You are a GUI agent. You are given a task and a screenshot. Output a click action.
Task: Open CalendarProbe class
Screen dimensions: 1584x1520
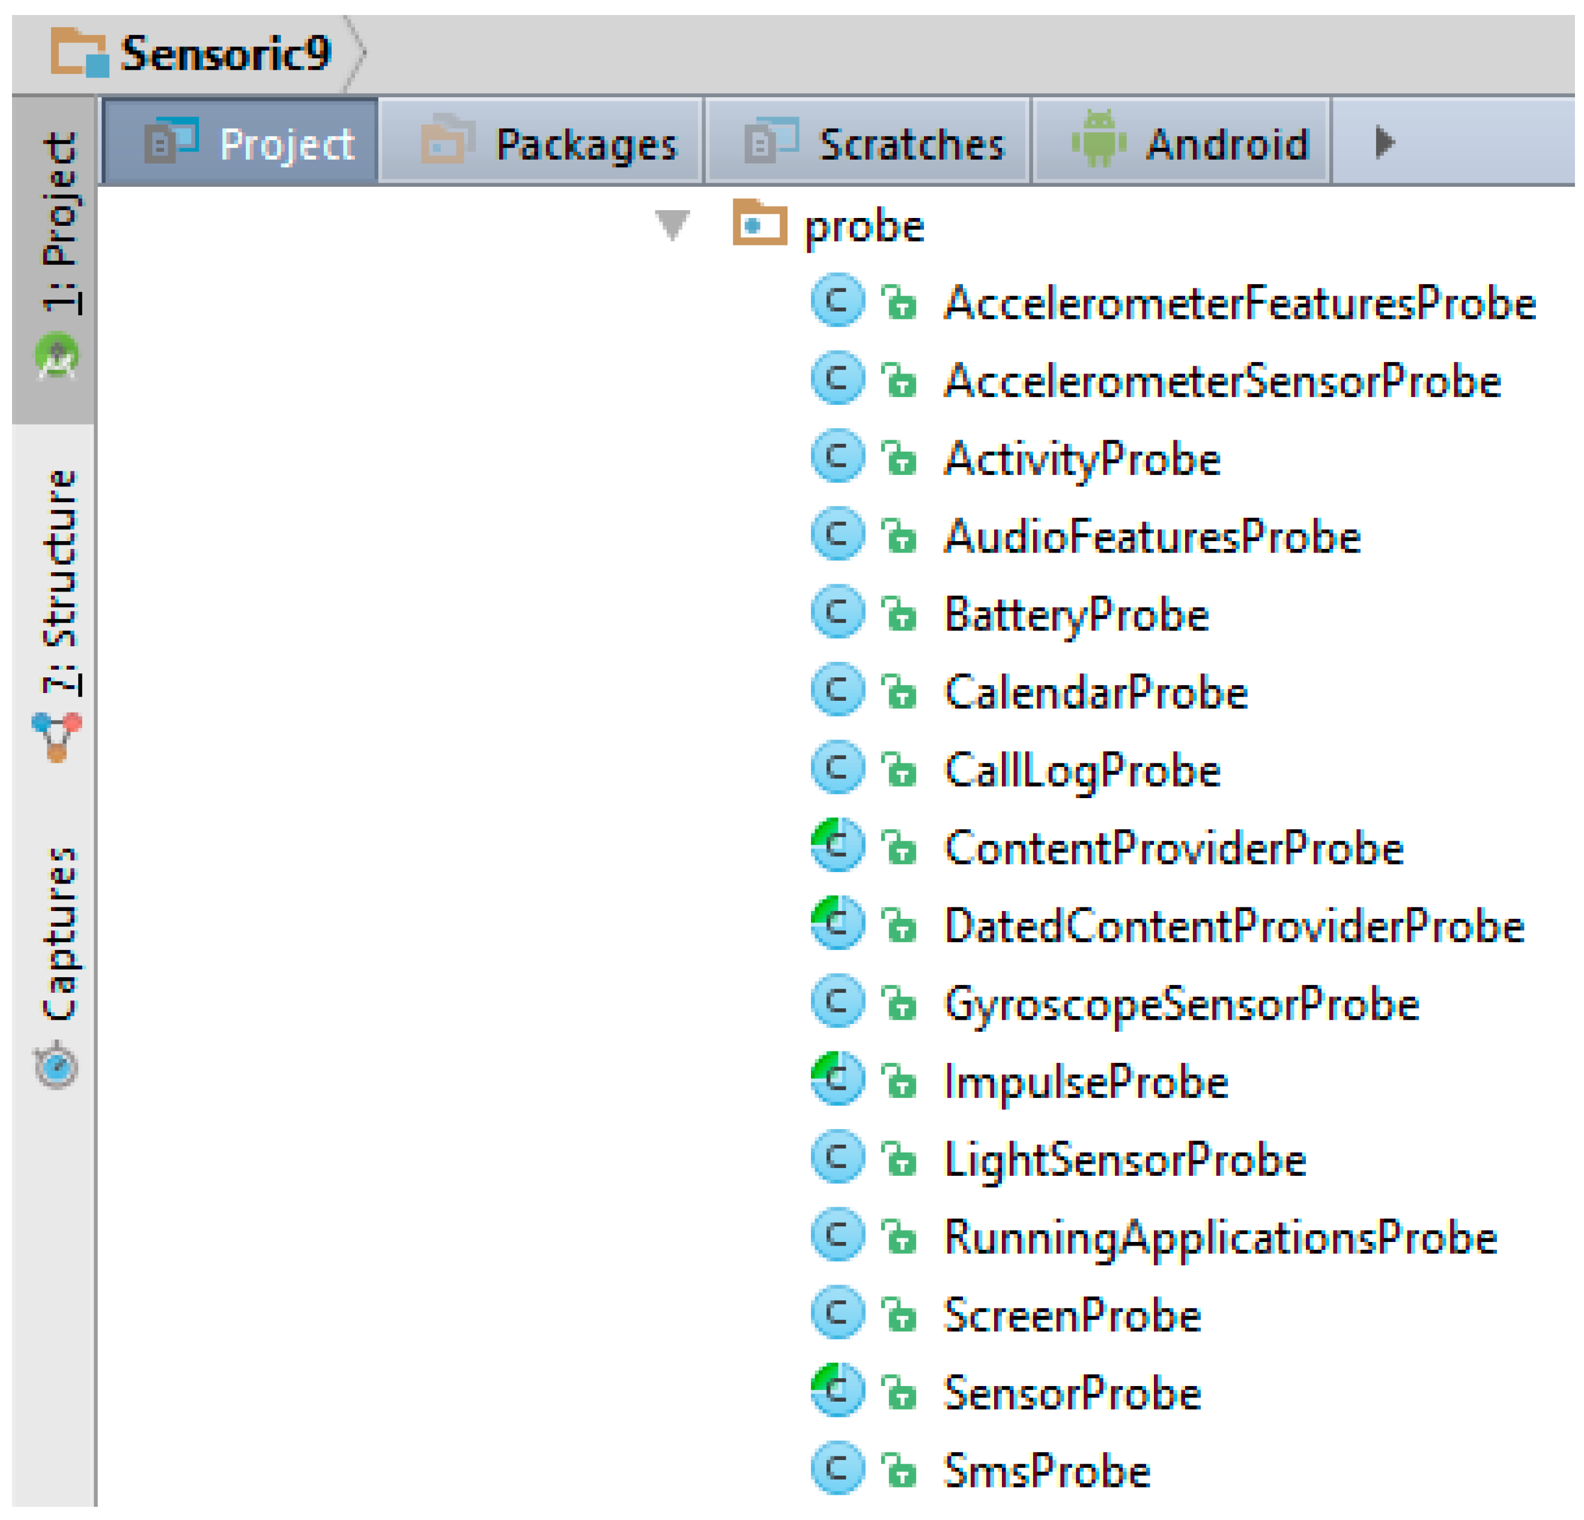tap(1096, 693)
